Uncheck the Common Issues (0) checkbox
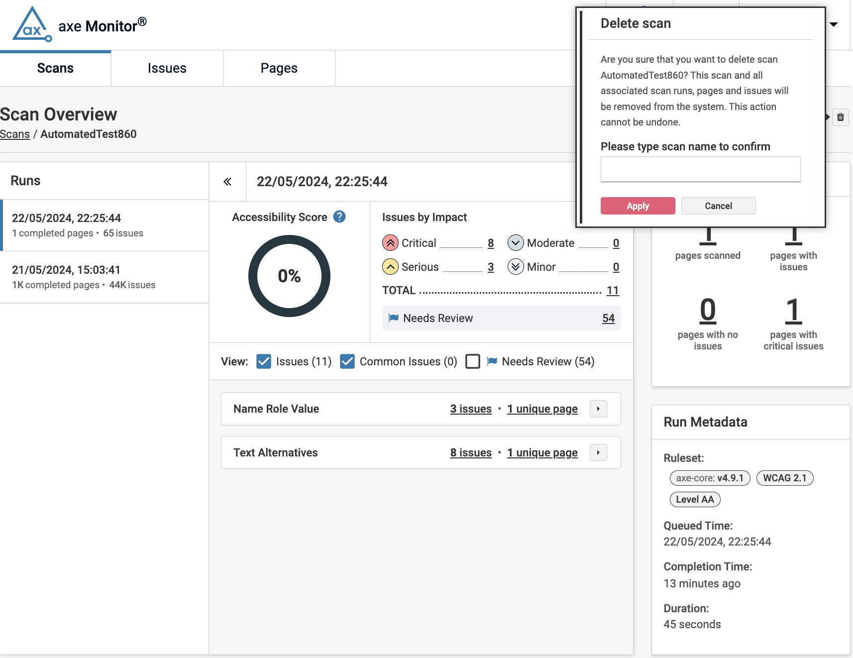 (347, 361)
